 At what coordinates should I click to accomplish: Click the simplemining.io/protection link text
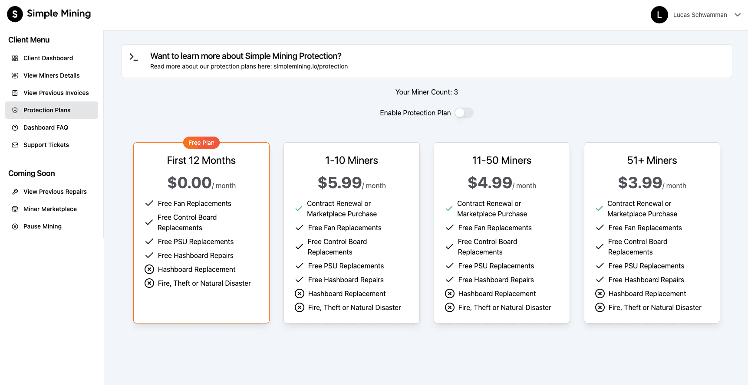[x=310, y=66]
